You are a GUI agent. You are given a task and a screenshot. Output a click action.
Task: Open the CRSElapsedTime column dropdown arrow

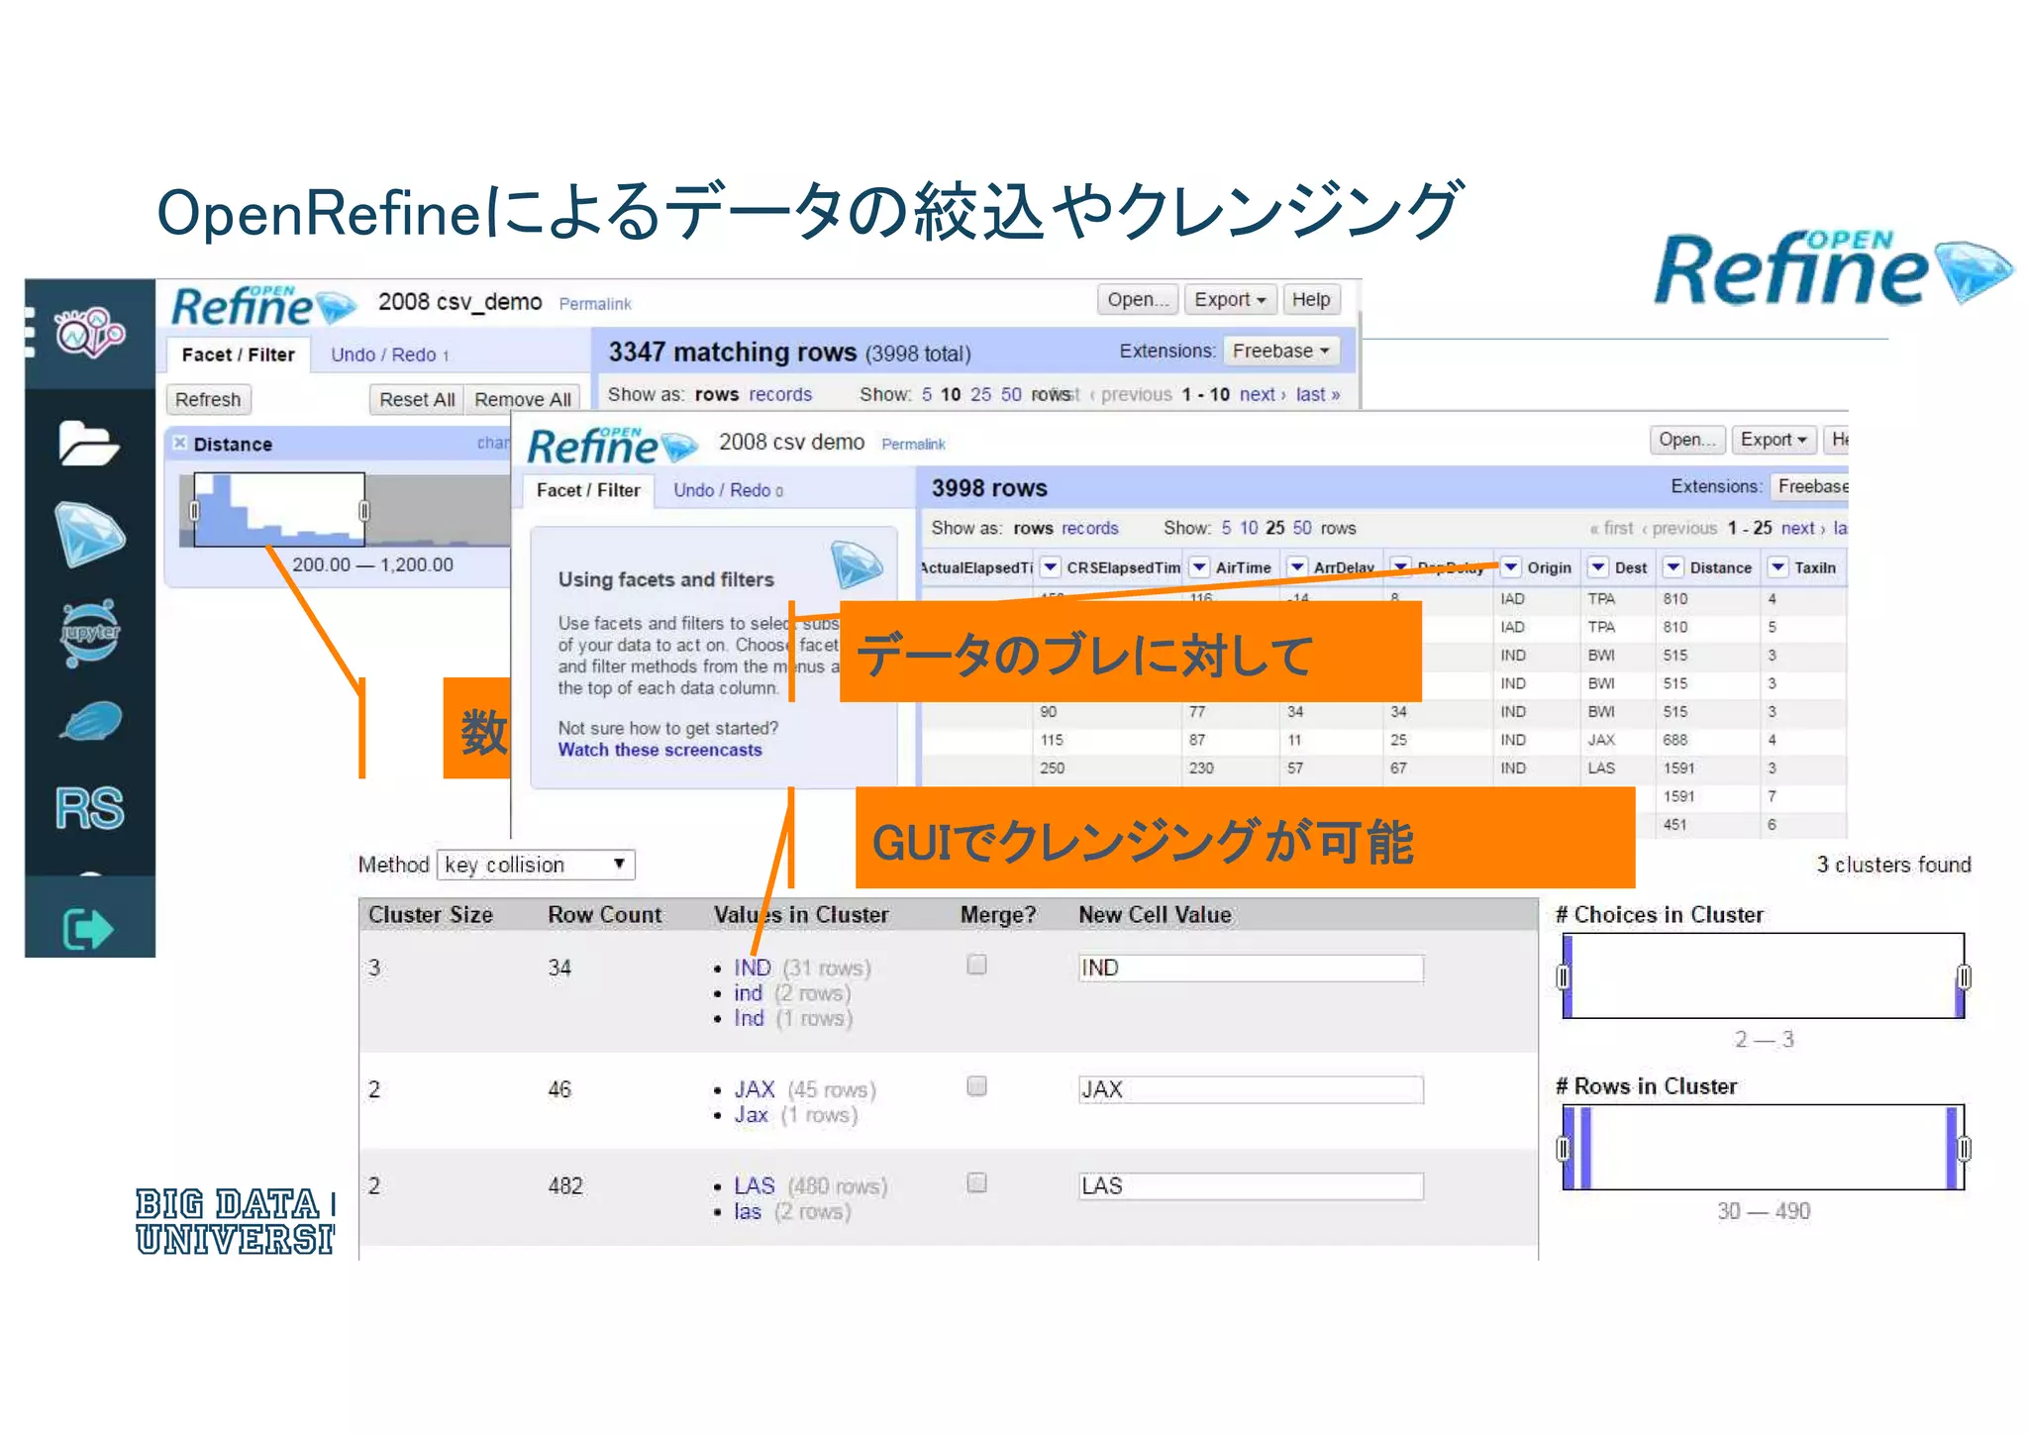point(1050,566)
